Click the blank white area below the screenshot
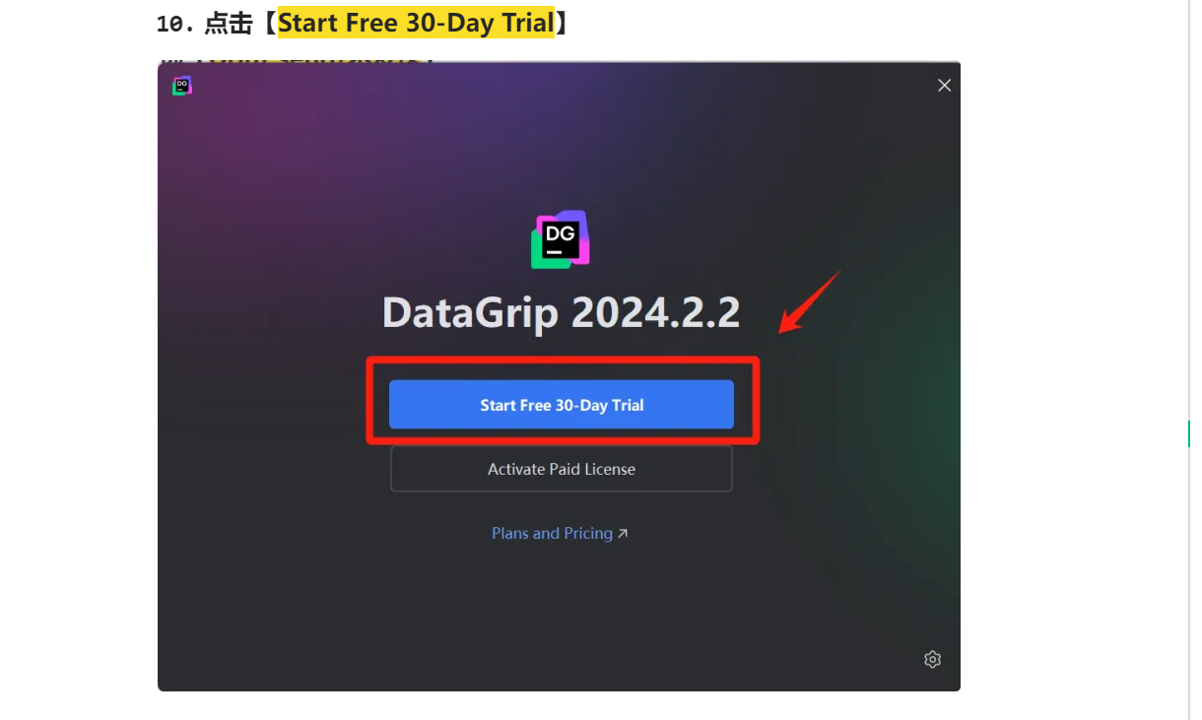This screenshot has height=720, width=1202. pyautogui.click(x=559, y=706)
